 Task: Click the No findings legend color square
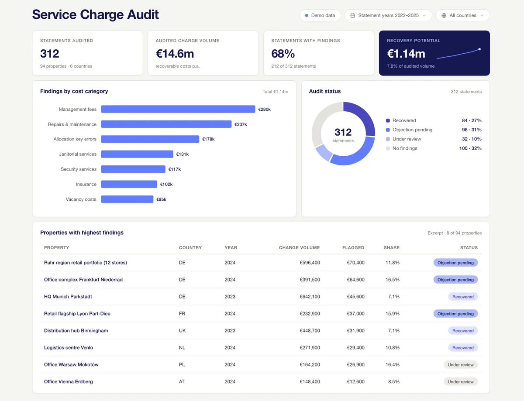388,148
